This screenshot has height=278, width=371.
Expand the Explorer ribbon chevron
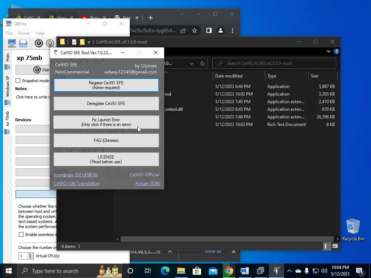point(328,51)
